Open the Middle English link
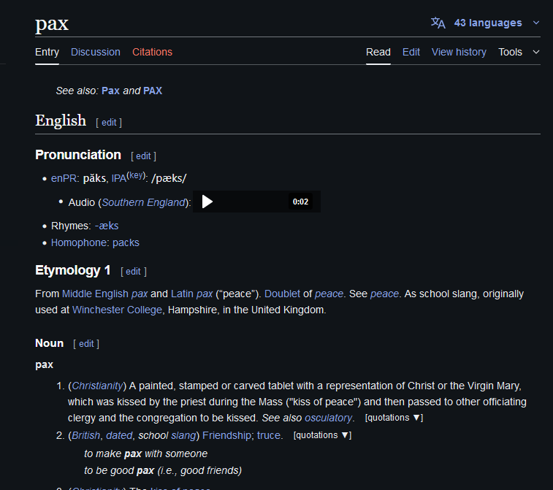The image size is (553, 490). pyautogui.click(x=95, y=294)
